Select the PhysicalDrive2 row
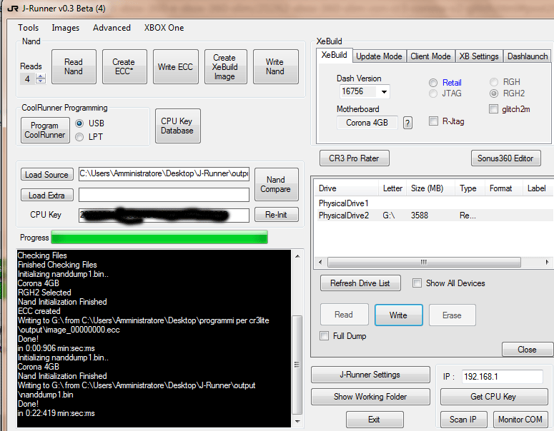554x431 pixels. click(x=433, y=215)
